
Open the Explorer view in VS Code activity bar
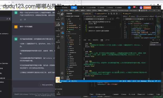[62, 14]
